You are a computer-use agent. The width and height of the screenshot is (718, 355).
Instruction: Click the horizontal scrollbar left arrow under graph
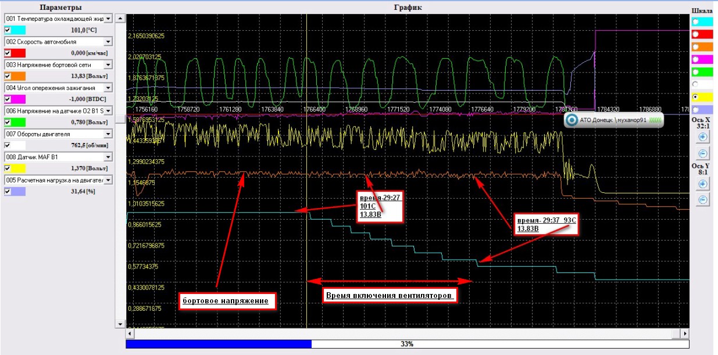tap(130, 334)
